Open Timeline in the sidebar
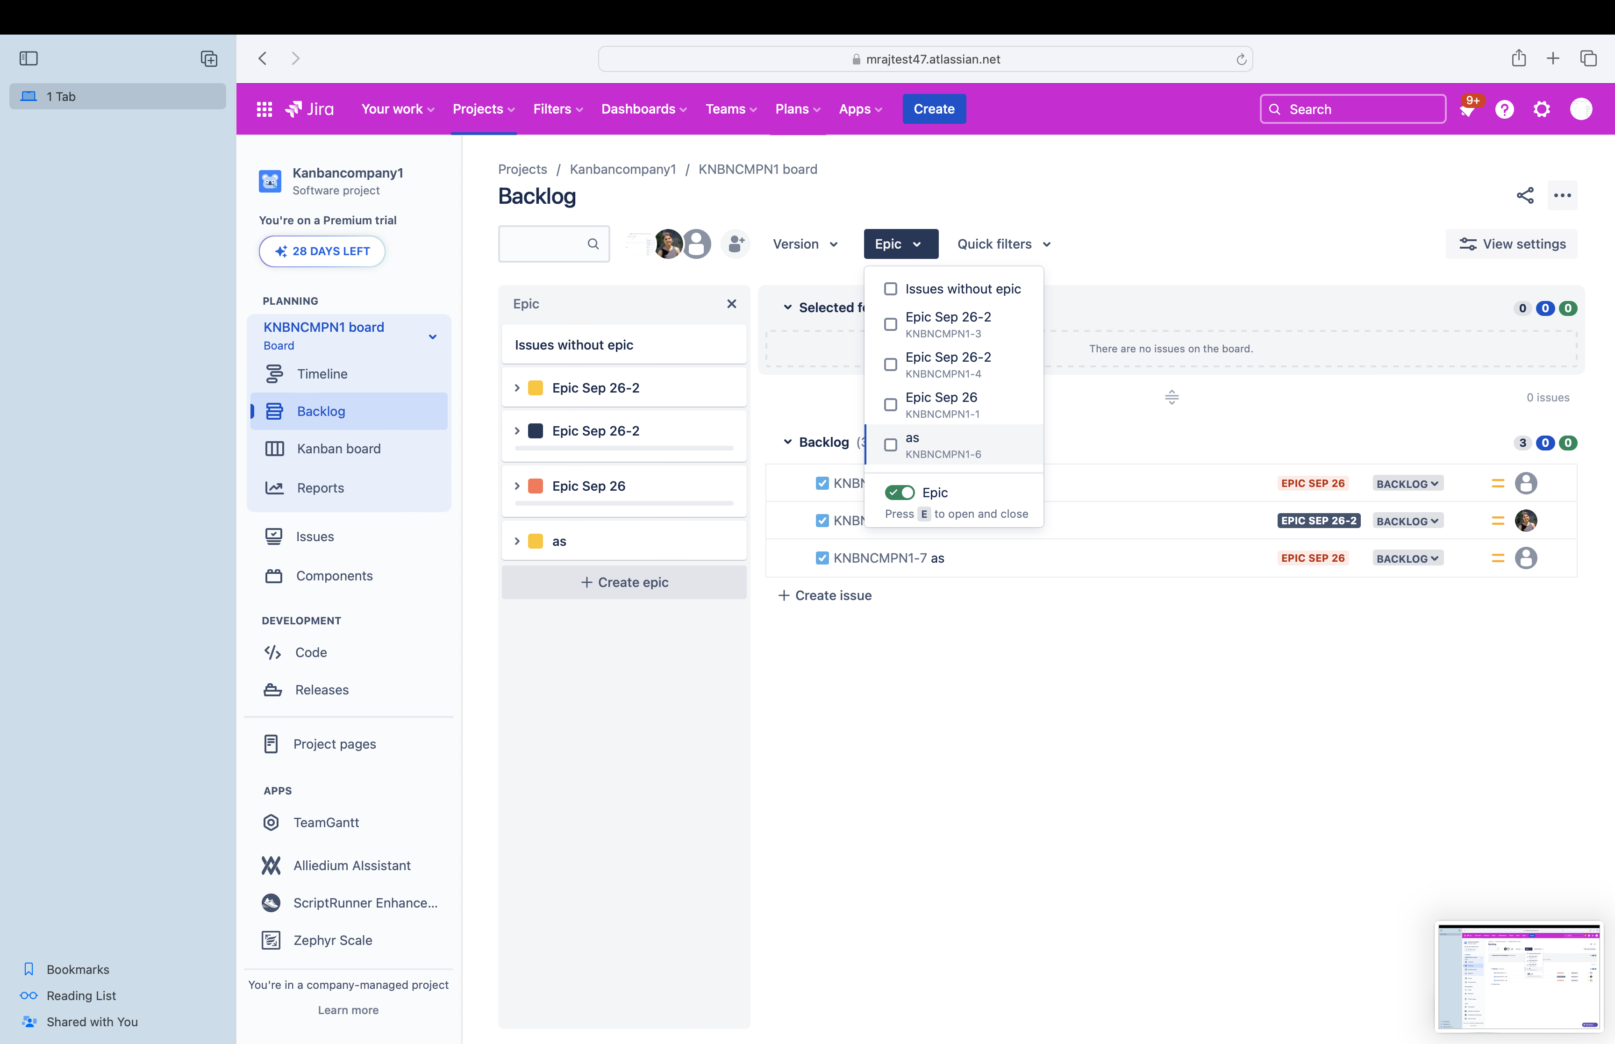The height and width of the screenshot is (1044, 1615). [322, 373]
